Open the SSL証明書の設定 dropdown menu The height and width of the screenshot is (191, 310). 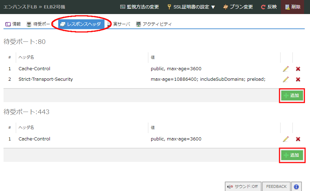(x=191, y=7)
